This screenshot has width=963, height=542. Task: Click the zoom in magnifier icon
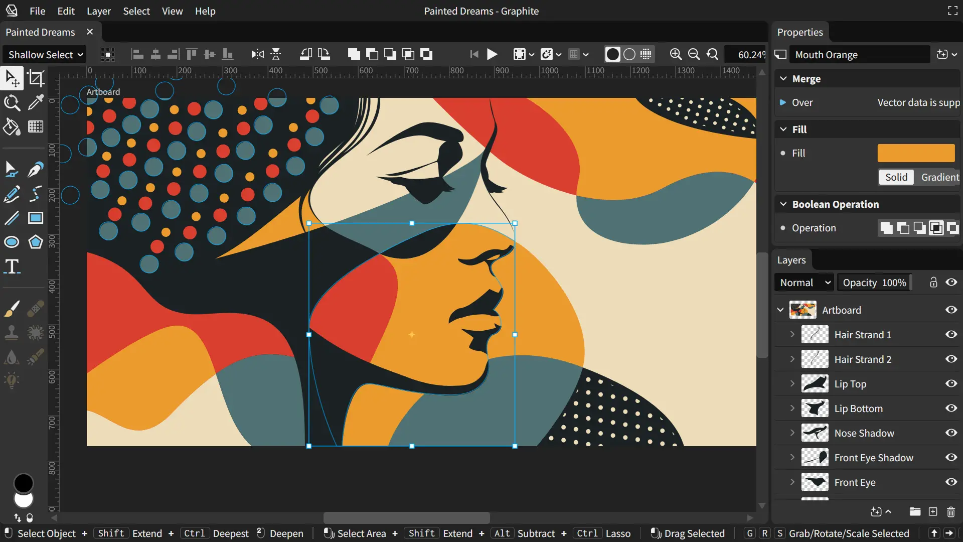(676, 54)
